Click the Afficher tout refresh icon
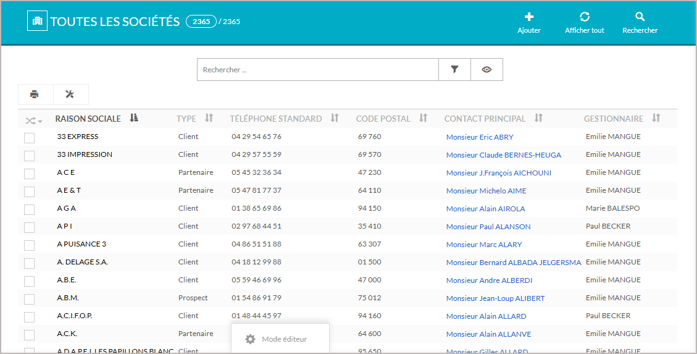Image resolution: width=697 pixels, height=354 pixels. click(x=585, y=17)
